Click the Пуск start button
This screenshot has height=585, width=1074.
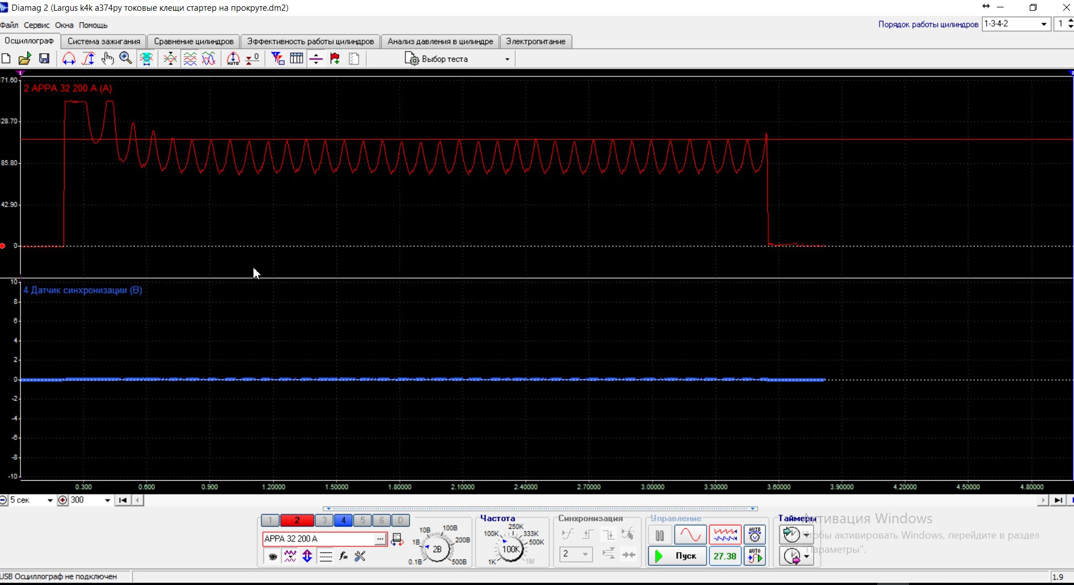[677, 556]
